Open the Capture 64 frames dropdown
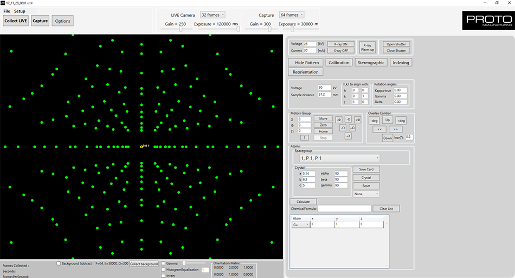 tap(292, 15)
